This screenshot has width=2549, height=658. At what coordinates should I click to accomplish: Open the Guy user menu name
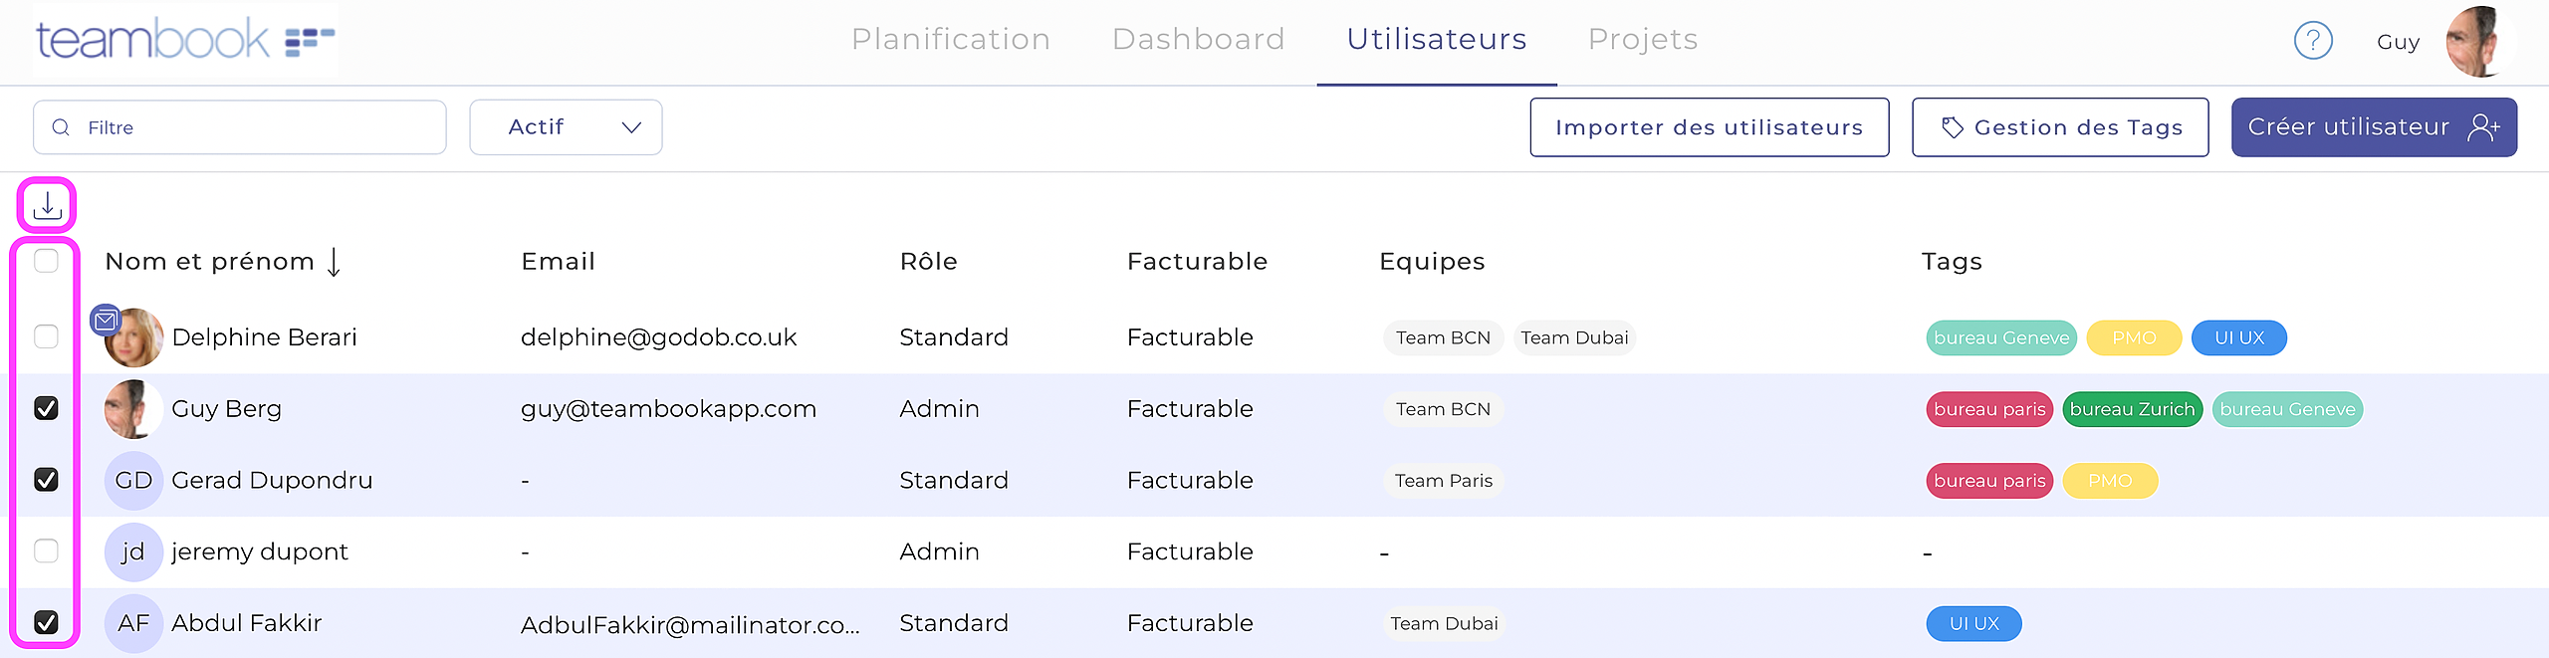[2398, 42]
